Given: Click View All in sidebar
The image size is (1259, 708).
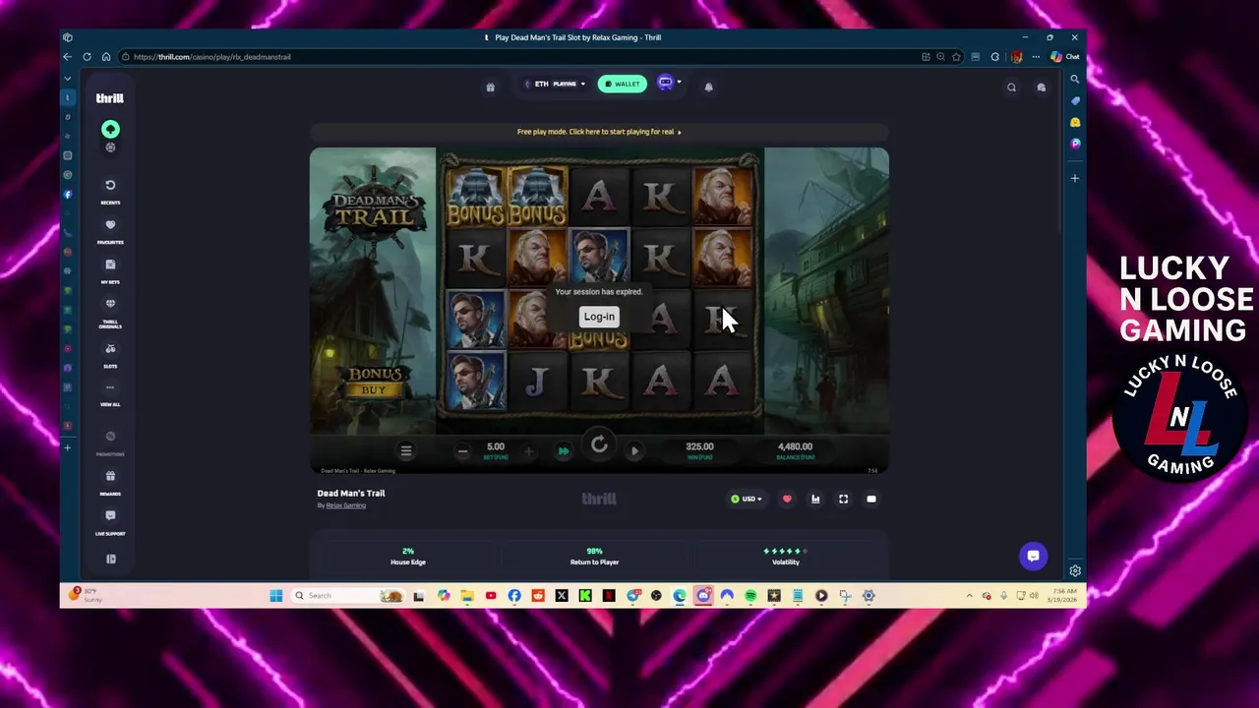Looking at the screenshot, I should click(x=110, y=392).
